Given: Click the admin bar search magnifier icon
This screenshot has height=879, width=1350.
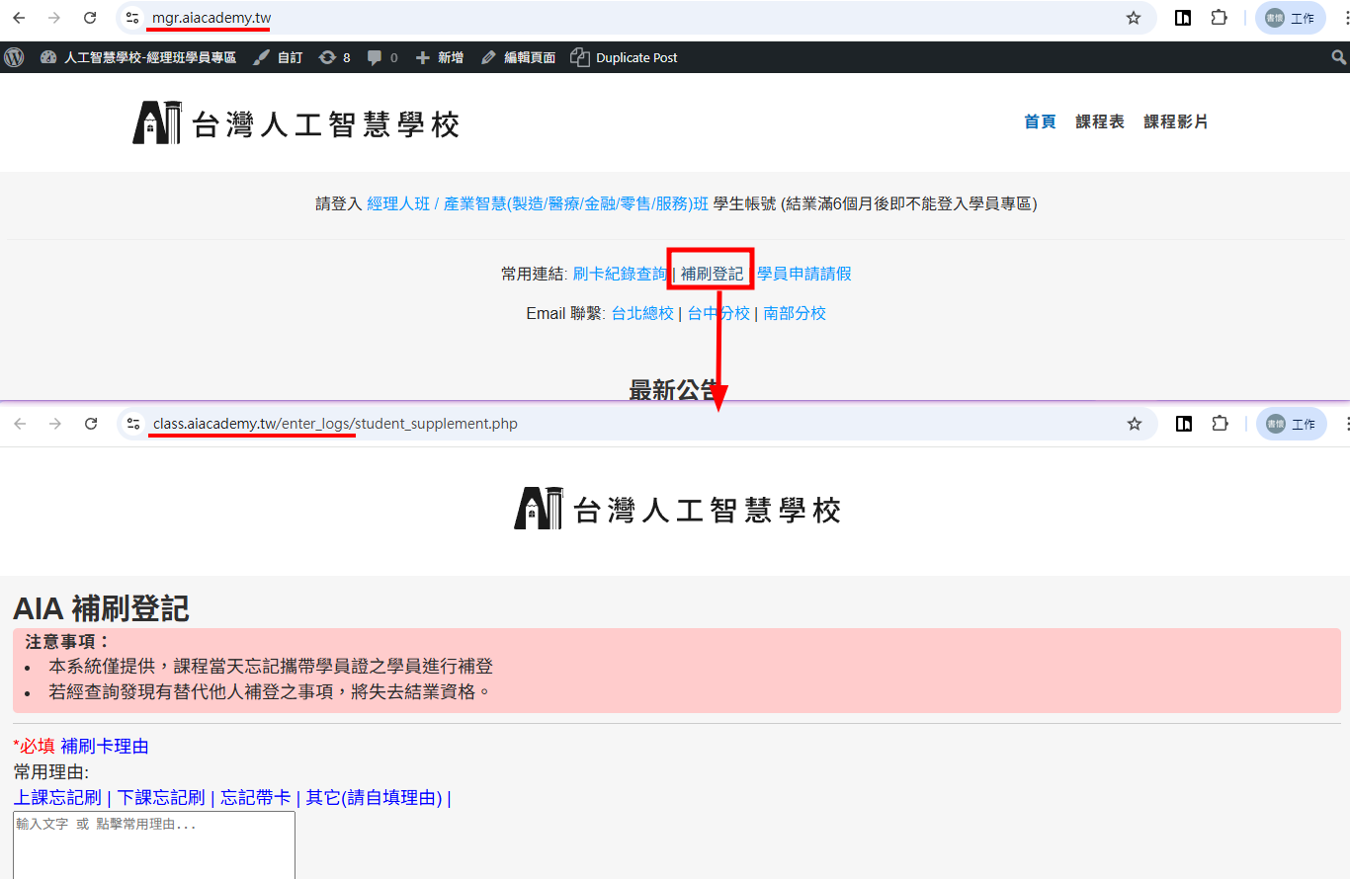Looking at the screenshot, I should tap(1339, 57).
